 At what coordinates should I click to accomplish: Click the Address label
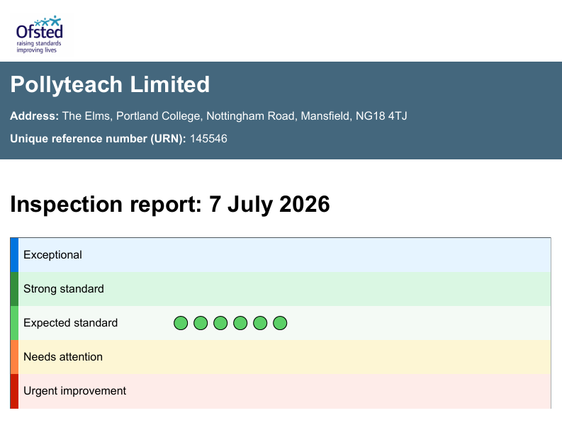[x=35, y=116]
